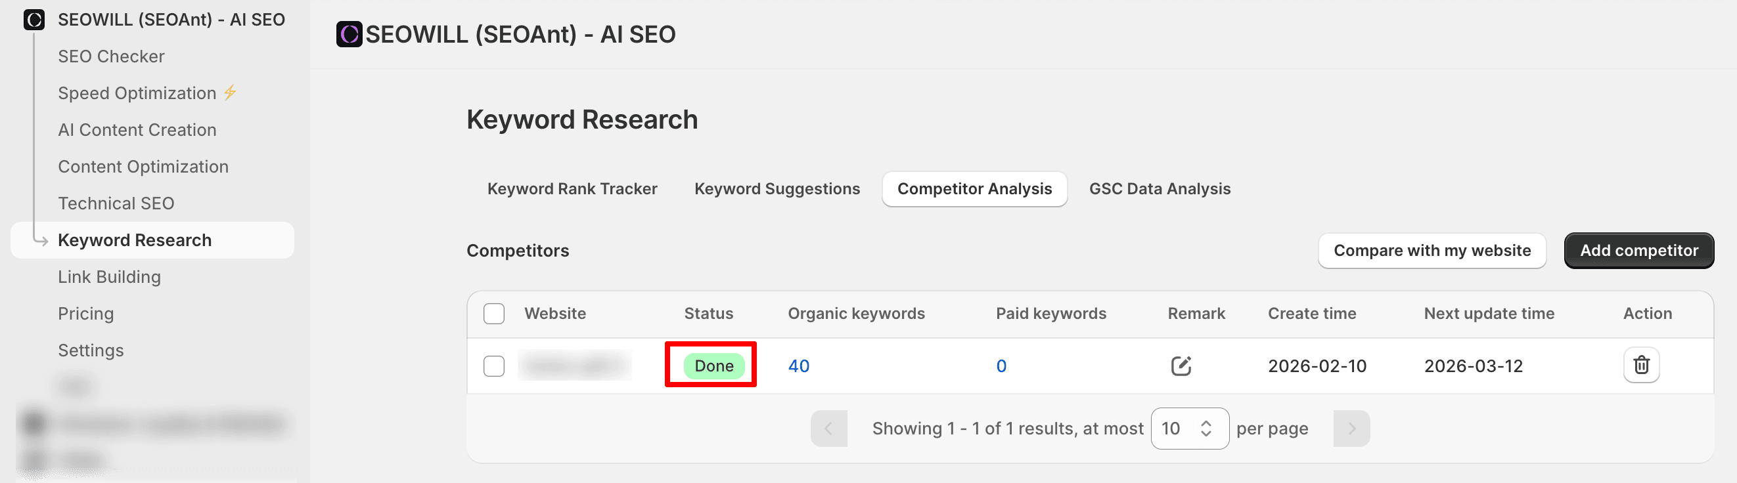This screenshot has height=483, width=1737.
Task: Delete the competitor with trash icon
Action: (1640, 365)
